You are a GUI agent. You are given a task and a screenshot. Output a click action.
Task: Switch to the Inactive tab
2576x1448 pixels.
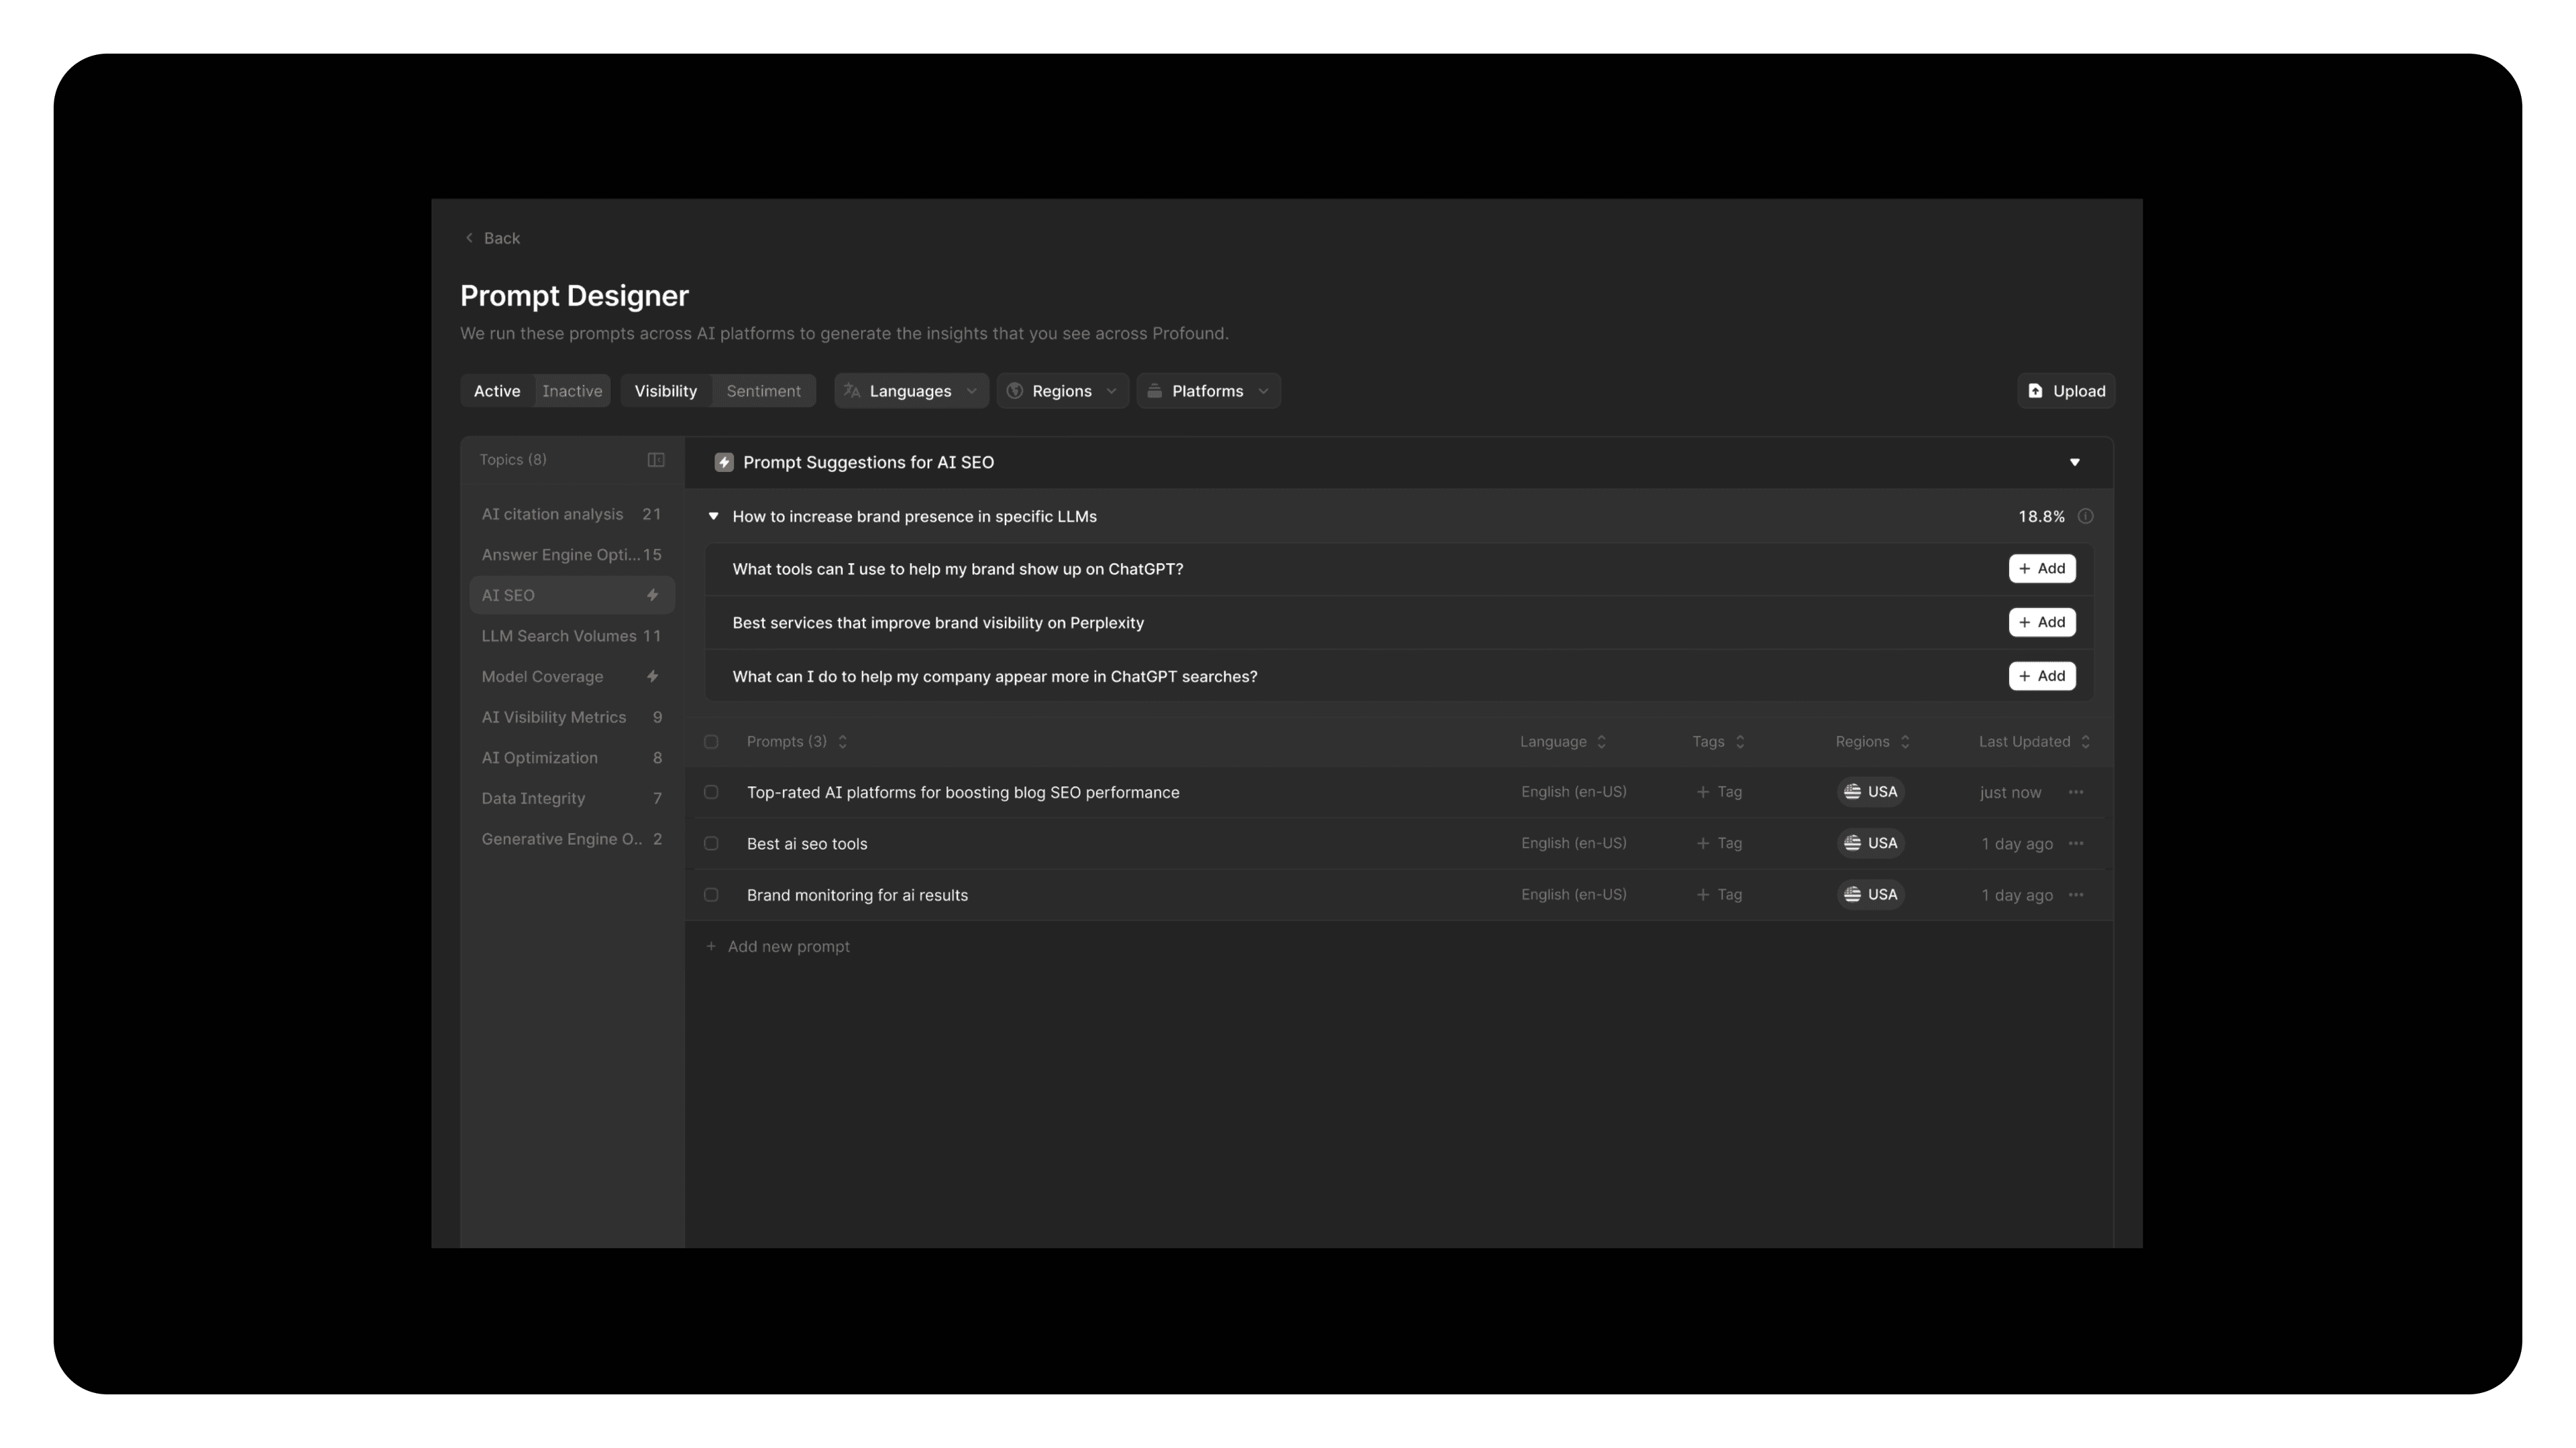pos(572,391)
